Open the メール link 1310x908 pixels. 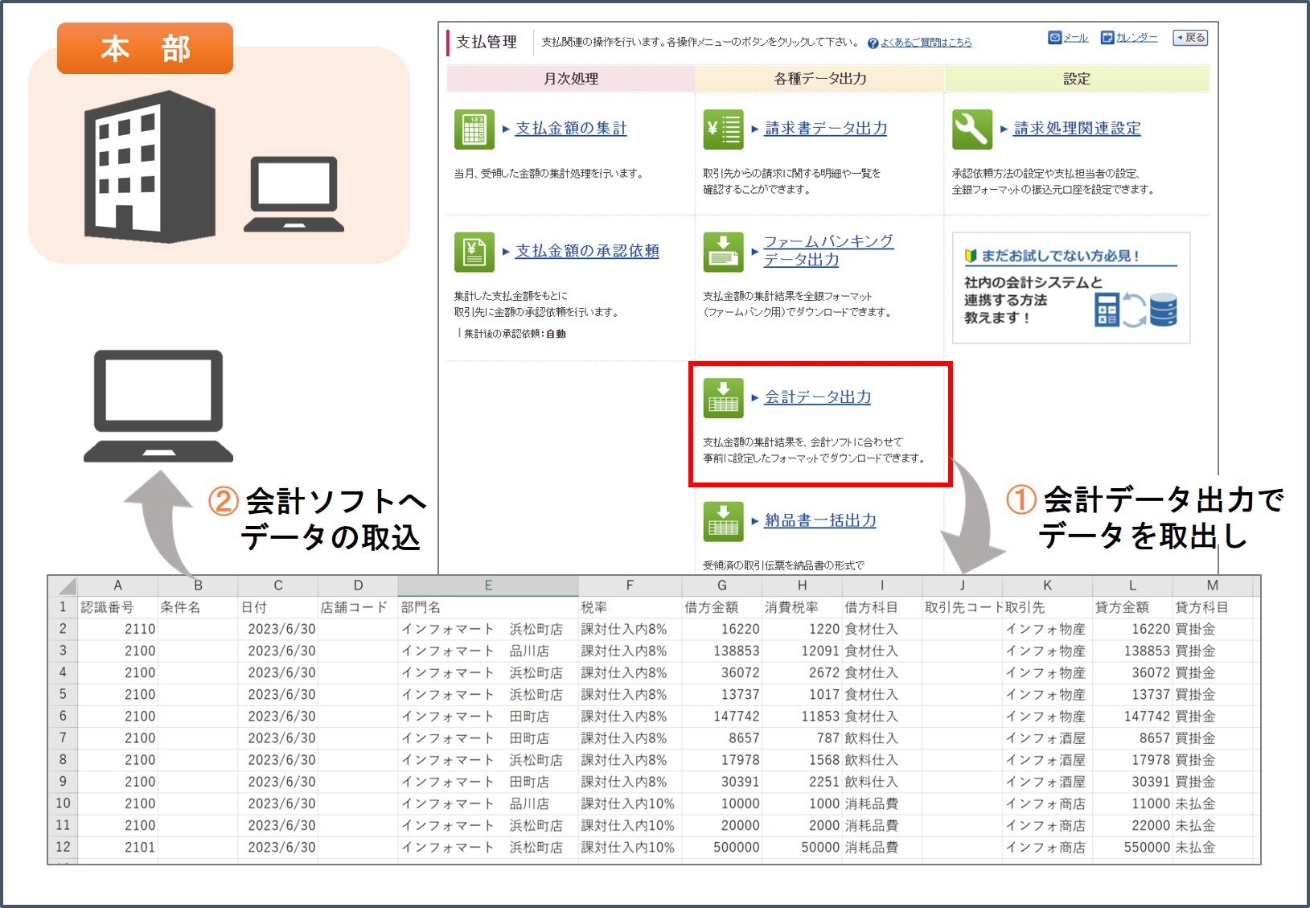pyautogui.click(x=1076, y=38)
